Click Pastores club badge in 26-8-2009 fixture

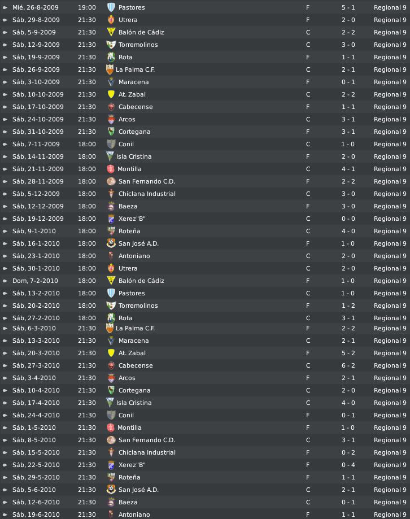pyautogui.click(x=111, y=7)
